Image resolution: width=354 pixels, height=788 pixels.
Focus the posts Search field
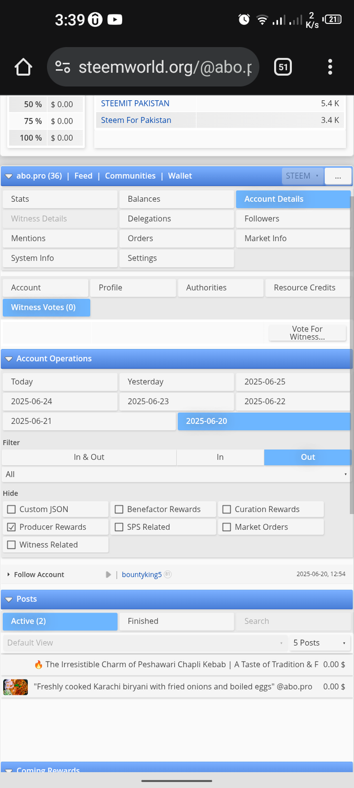(293, 621)
